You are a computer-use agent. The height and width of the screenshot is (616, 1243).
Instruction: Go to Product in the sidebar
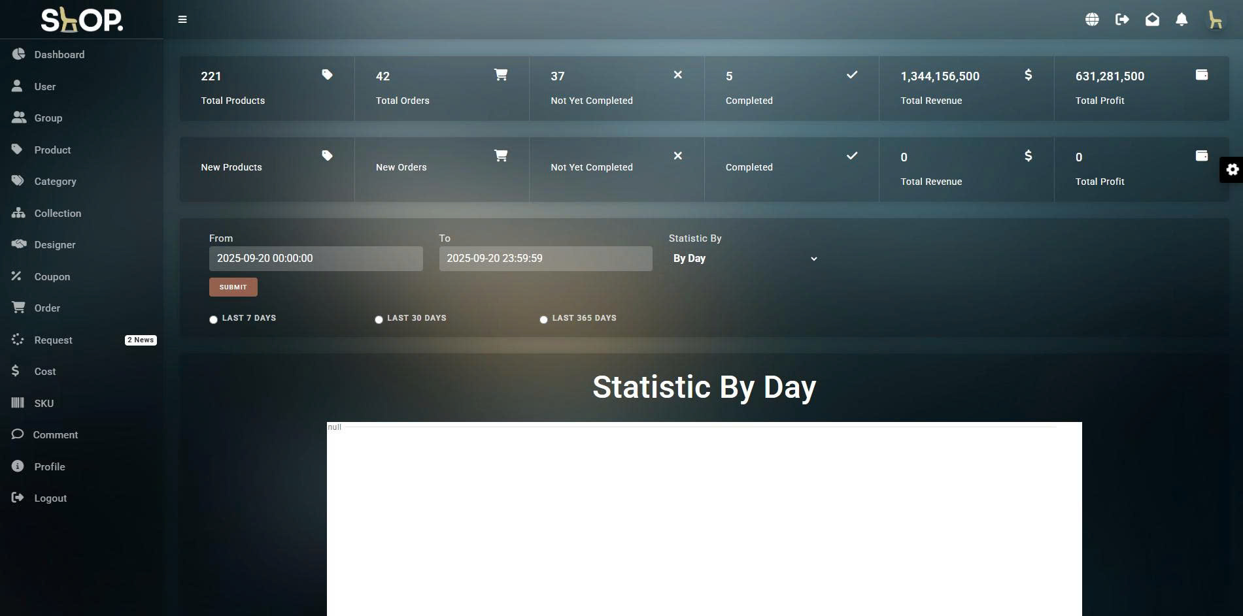(x=52, y=150)
